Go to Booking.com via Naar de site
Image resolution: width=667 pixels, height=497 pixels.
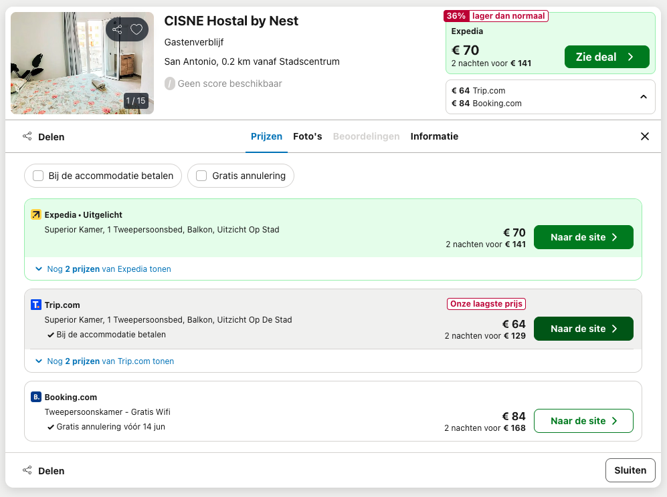coord(583,421)
